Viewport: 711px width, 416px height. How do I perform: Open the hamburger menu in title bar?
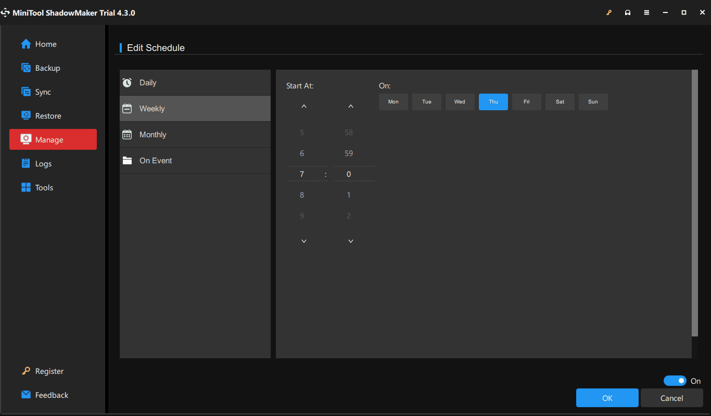646,12
